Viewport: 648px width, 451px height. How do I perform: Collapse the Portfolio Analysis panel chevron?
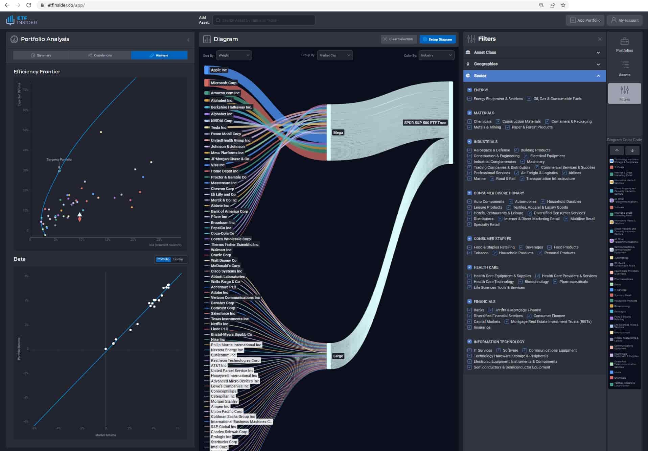coord(188,40)
